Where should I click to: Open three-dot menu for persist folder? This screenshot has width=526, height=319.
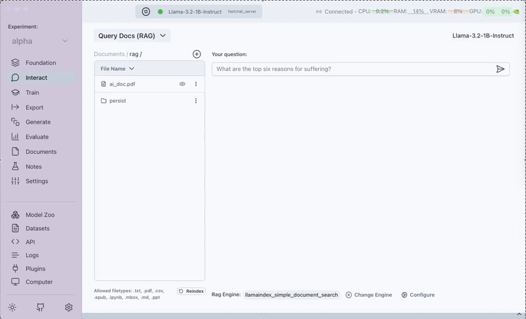pyautogui.click(x=195, y=101)
